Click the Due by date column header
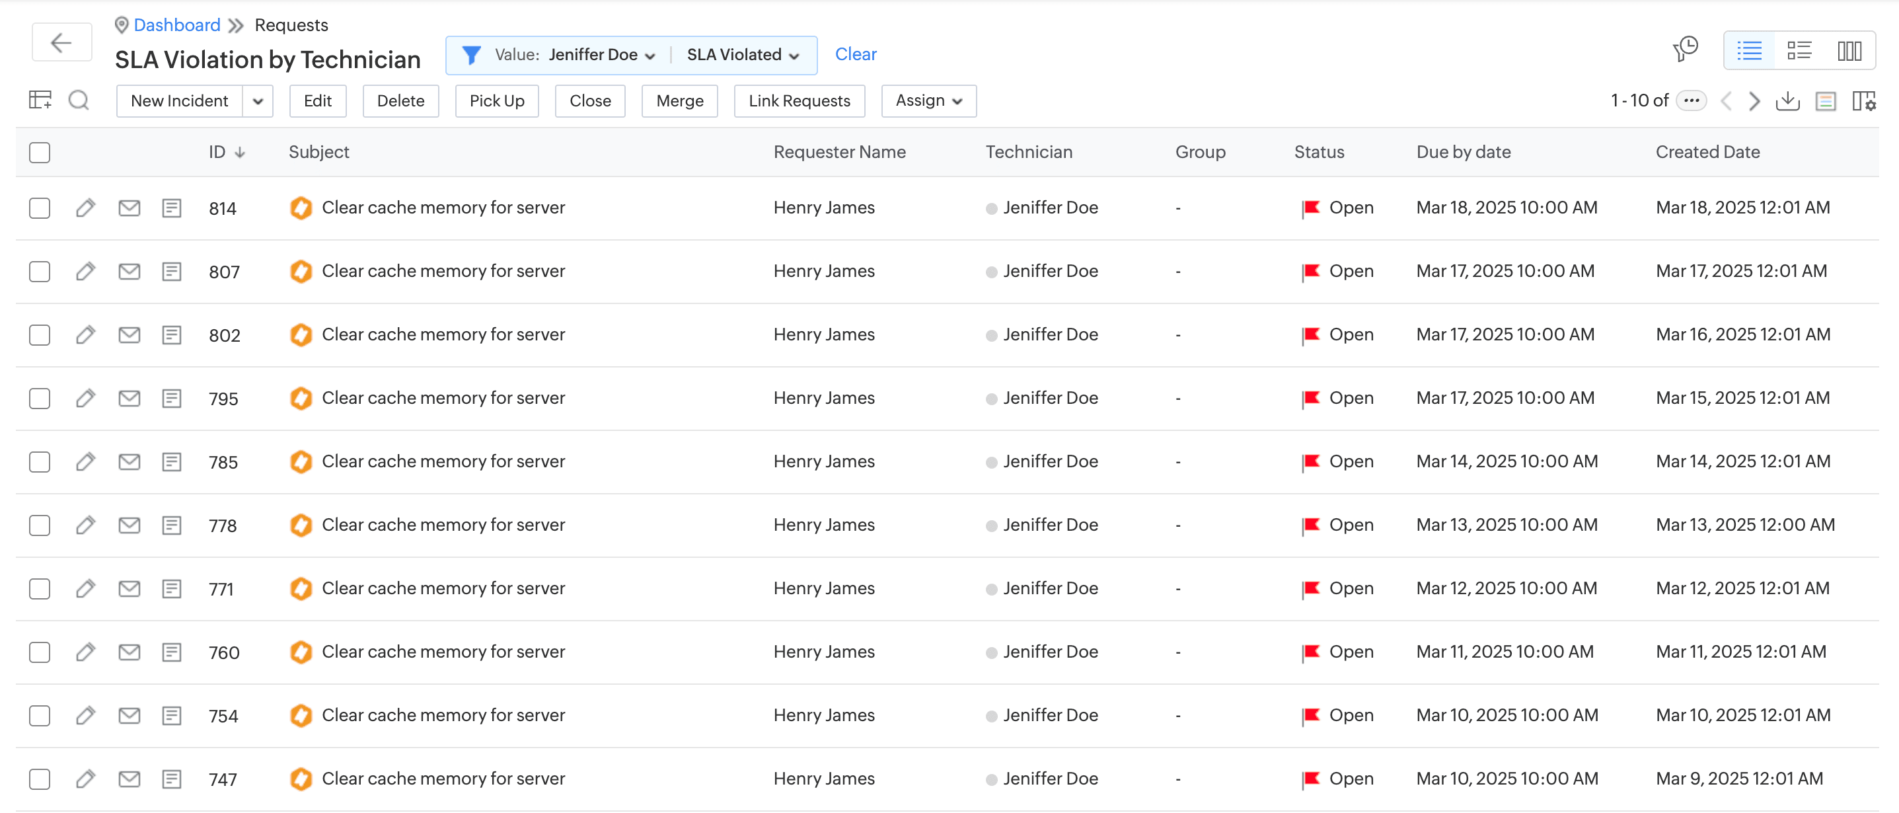The height and width of the screenshot is (813, 1899). (x=1463, y=152)
